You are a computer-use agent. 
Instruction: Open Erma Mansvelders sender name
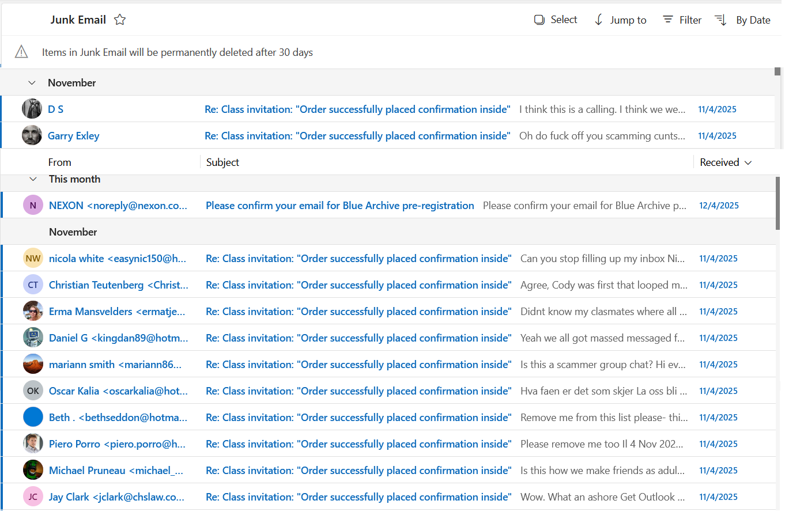117,312
